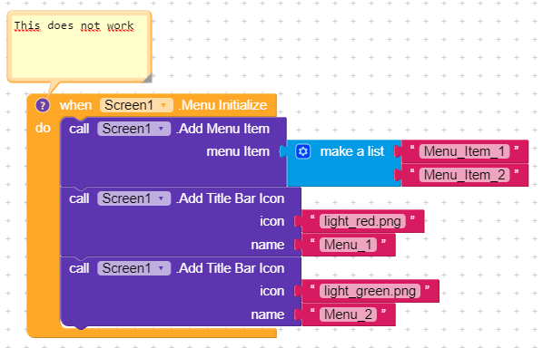Screen dimensions: 543x348
Task: Click the light_green.png text field
Action: pos(370,291)
